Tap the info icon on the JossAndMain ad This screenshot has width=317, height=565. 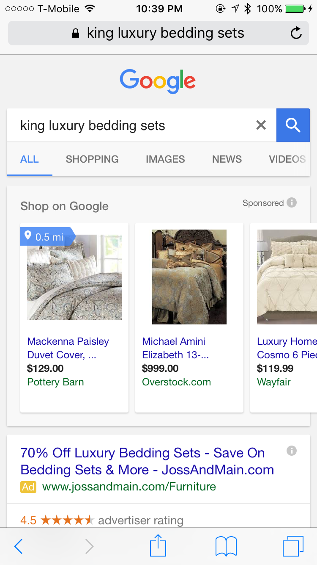coord(291,451)
